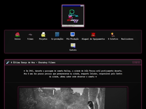This screenshot has height=109, width=146.
Task: Visit O Coletivo page label
Action: click(x=113, y=39)
